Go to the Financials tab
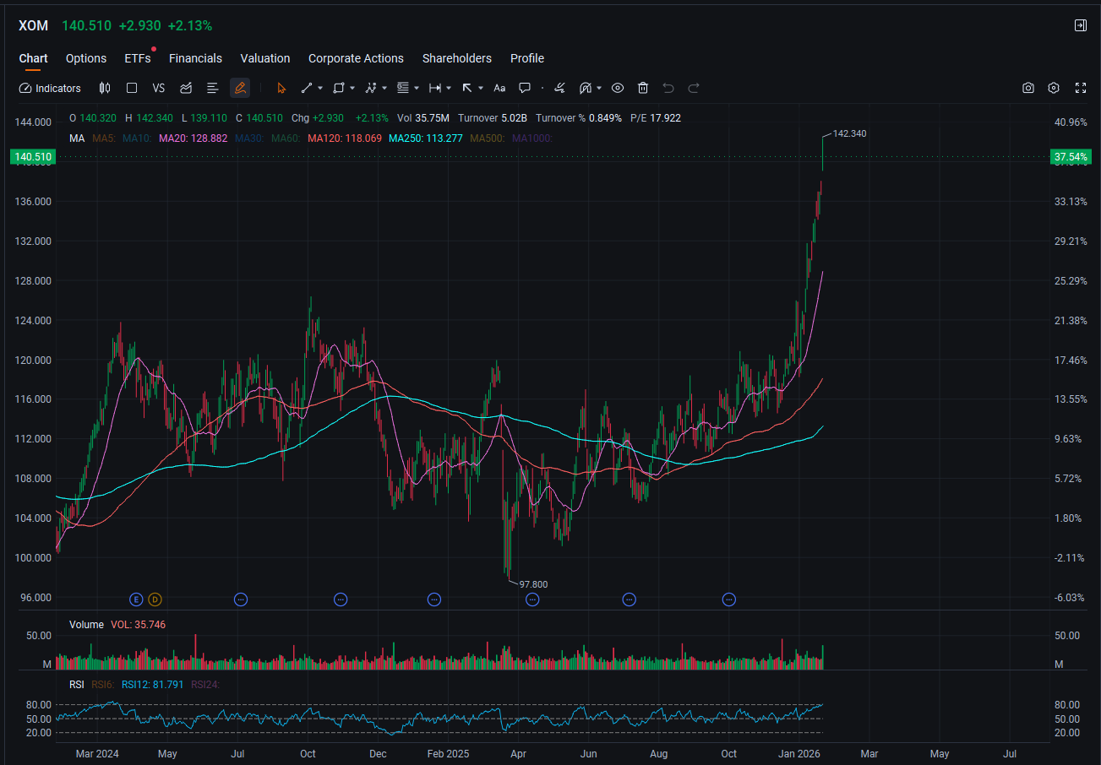This screenshot has width=1101, height=765. pos(195,58)
